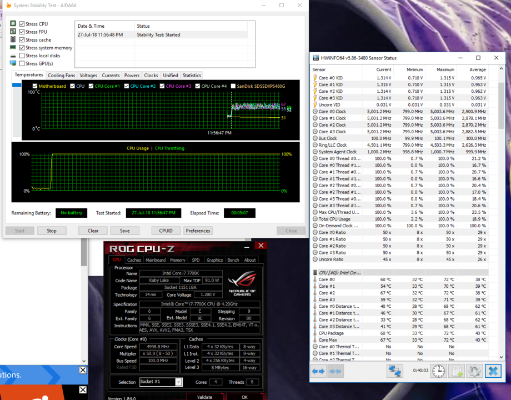Image resolution: width=511 pixels, height=400 pixels.
Task: Switch to the Voltages tab
Action: coord(88,76)
